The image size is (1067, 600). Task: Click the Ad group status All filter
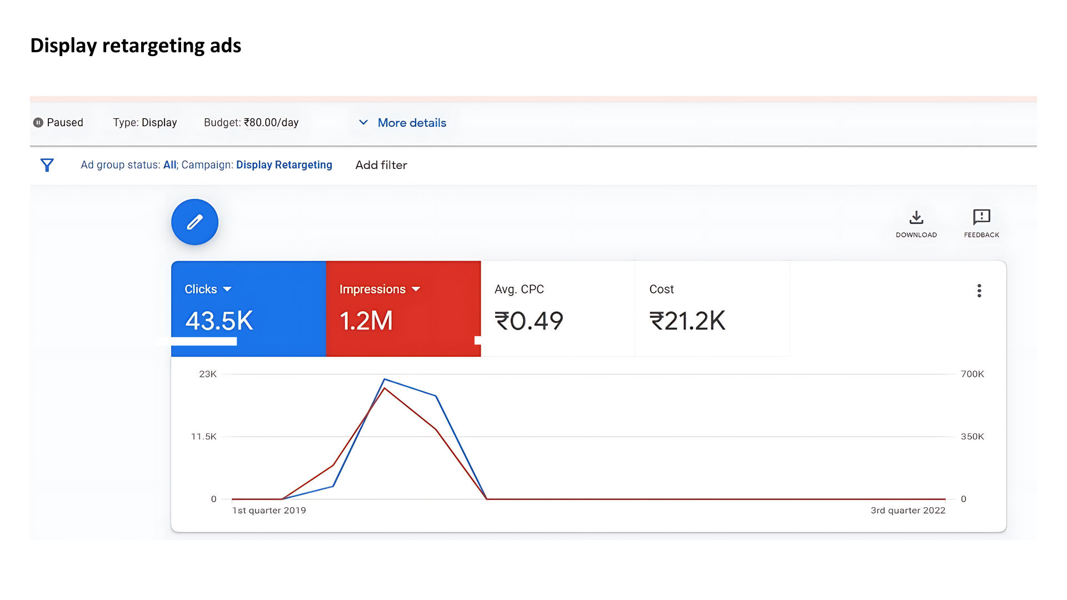pos(169,165)
